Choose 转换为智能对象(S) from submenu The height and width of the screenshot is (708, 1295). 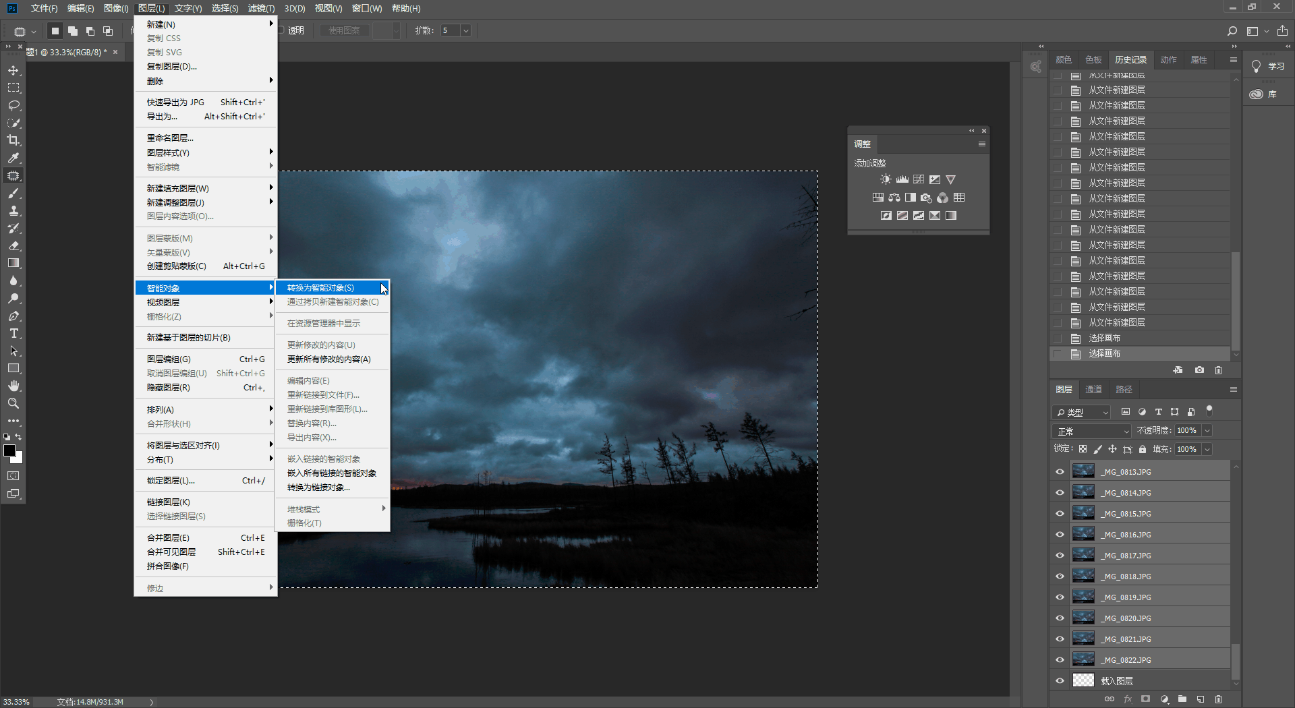pyautogui.click(x=320, y=288)
